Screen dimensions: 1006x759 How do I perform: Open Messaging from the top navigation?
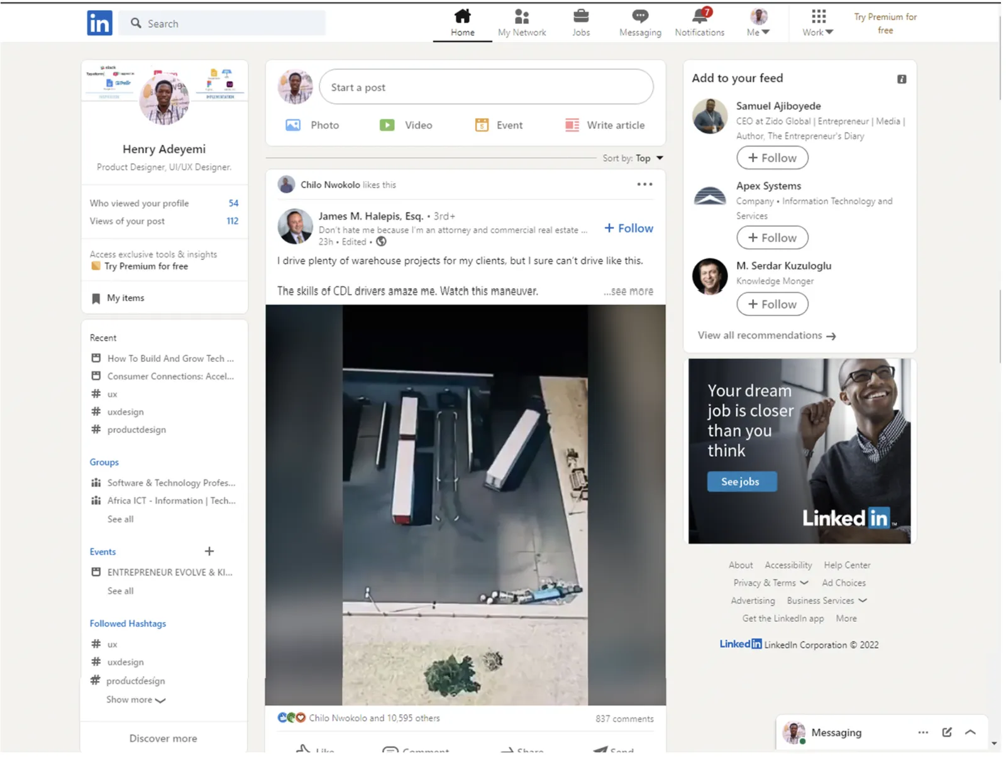pyautogui.click(x=640, y=23)
